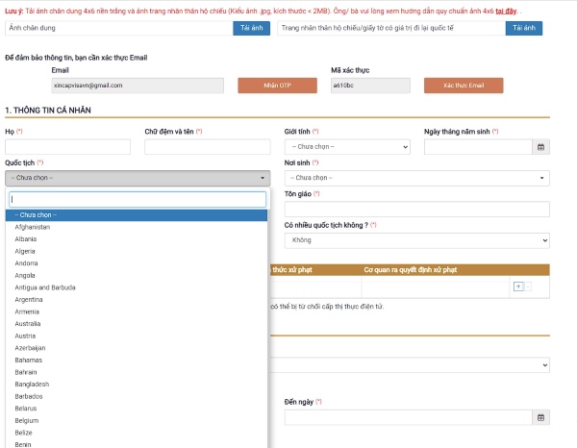Select Andorra from the list

(137, 263)
